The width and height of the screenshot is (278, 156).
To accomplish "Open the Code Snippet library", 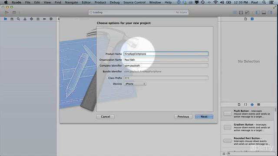I will (x=245, y=104).
